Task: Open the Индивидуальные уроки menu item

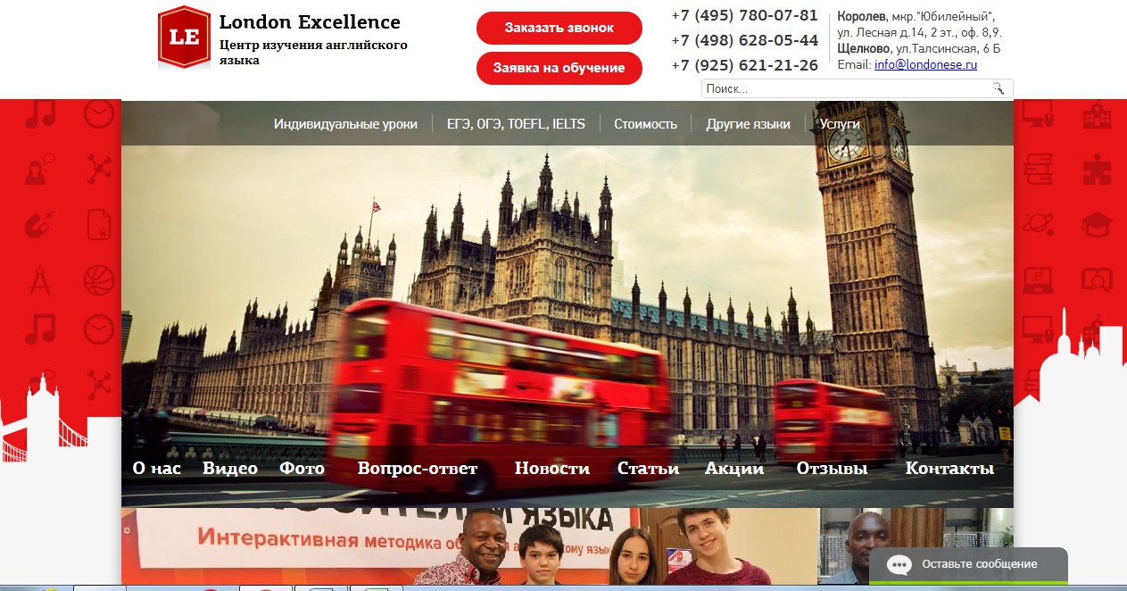Action: (345, 124)
